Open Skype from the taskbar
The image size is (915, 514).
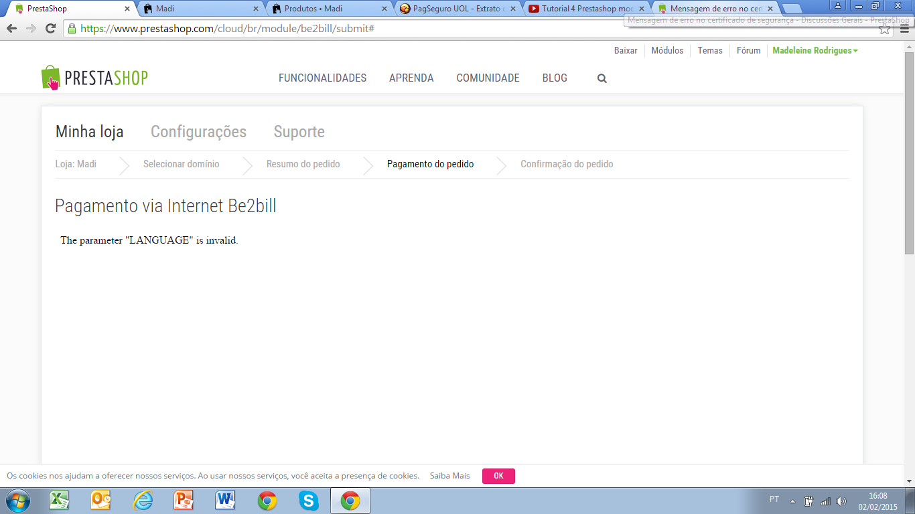click(308, 501)
